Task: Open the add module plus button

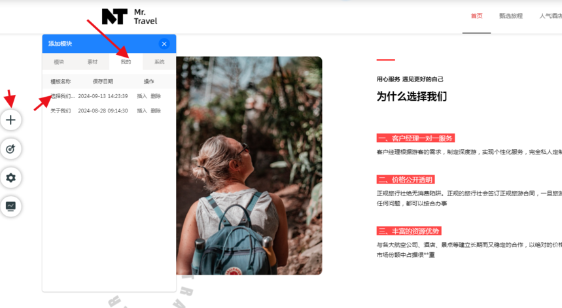Action: coord(10,120)
